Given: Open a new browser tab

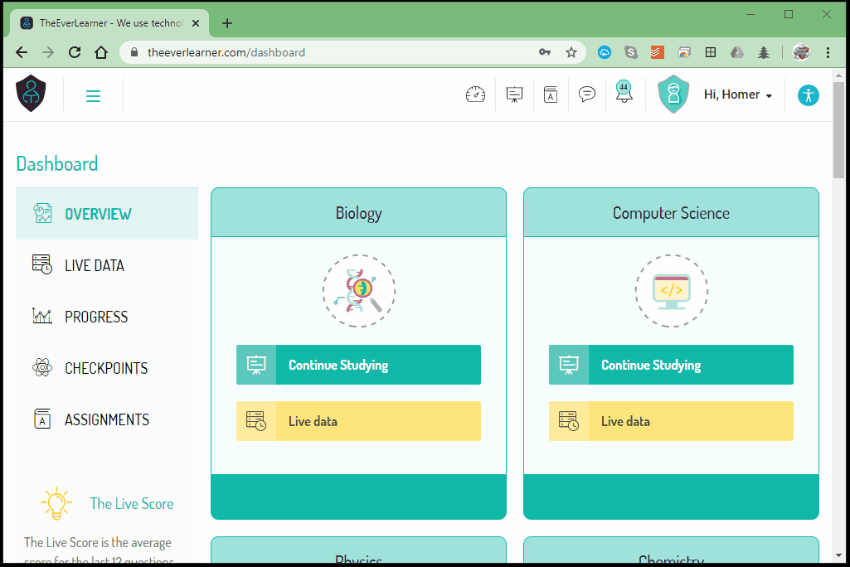Looking at the screenshot, I should click(227, 23).
